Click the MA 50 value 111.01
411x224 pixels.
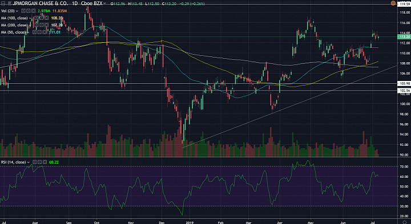point(55,32)
